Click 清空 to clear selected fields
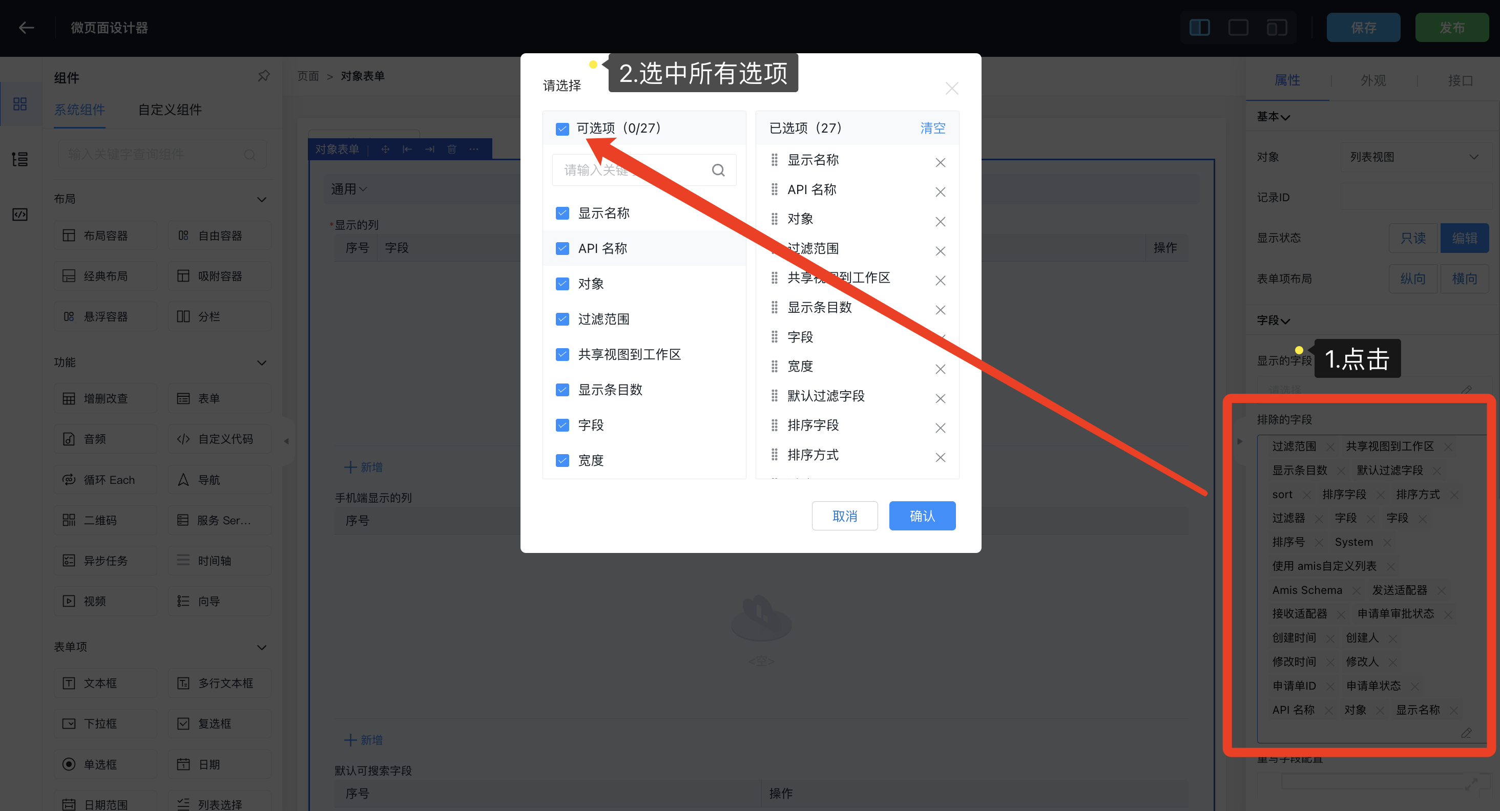The width and height of the screenshot is (1500, 811). coord(932,128)
